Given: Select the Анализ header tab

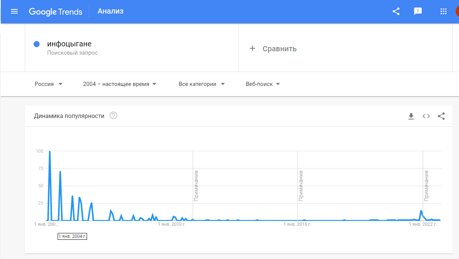Looking at the screenshot, I should click(x=110, y=11).
